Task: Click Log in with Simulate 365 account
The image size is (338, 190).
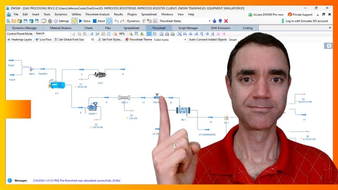Action: [x=306, y=21]
